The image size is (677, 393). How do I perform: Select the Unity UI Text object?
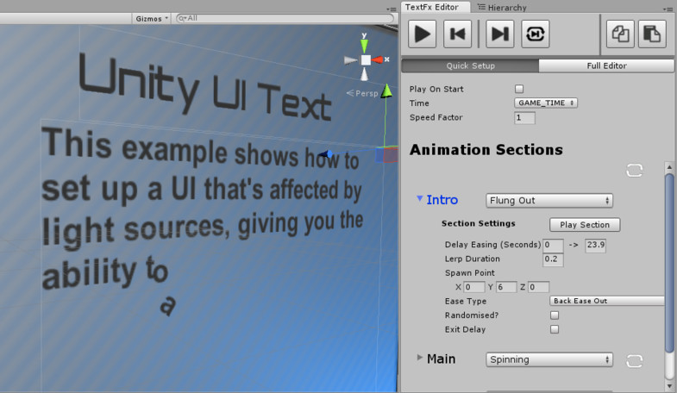tap(205, 87)
